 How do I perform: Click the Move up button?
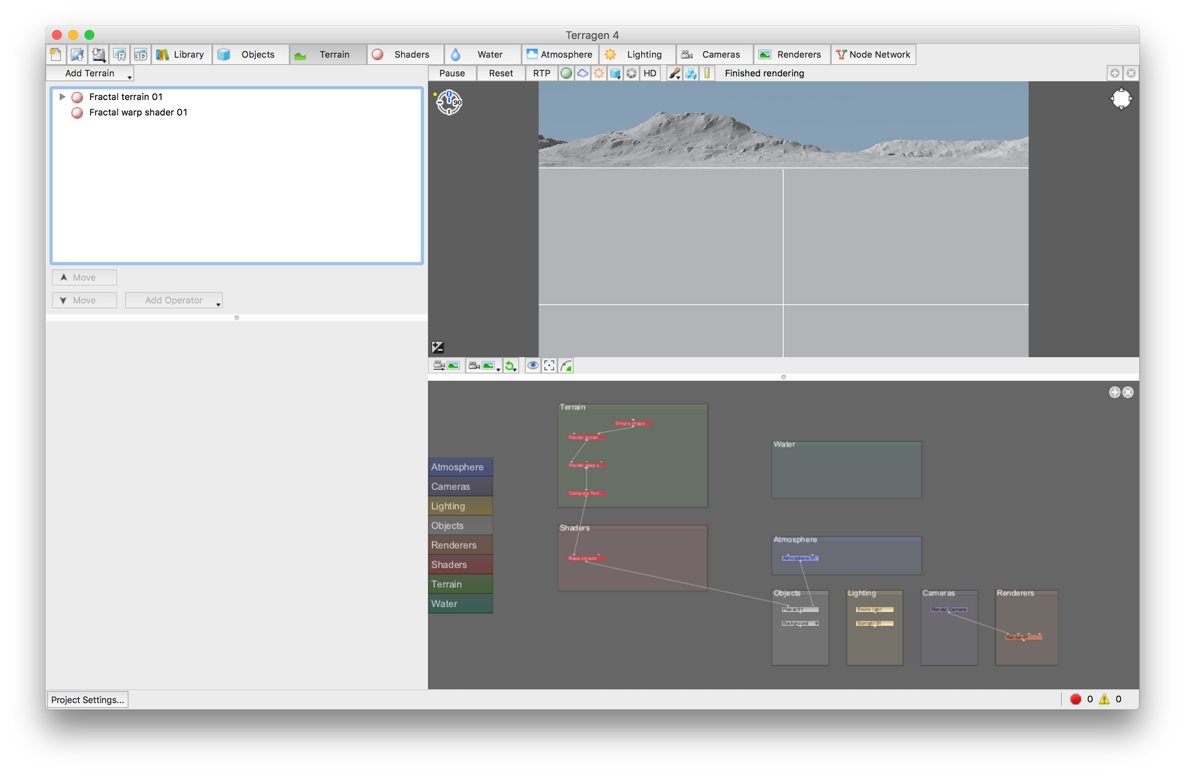84,277
